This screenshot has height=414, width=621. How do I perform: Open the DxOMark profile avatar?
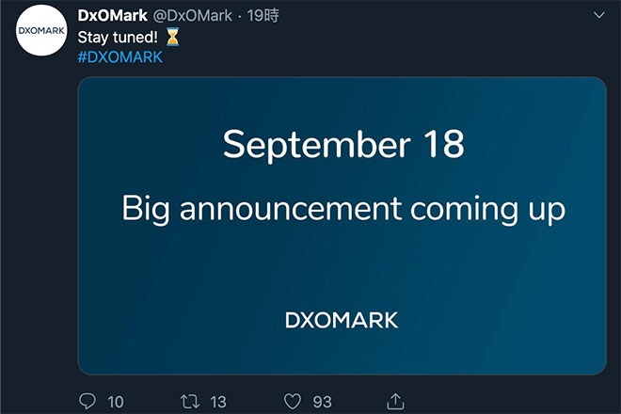click(x=41, y=30)
